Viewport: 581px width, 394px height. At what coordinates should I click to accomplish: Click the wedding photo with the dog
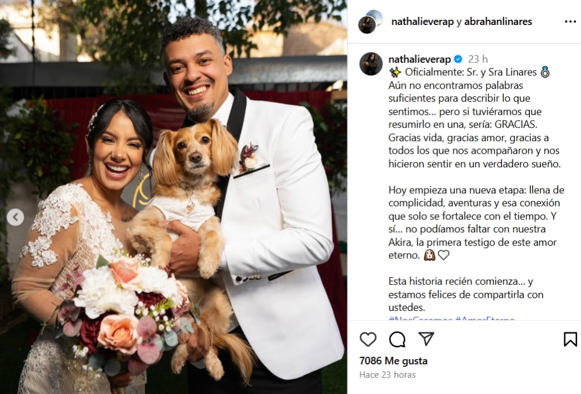pyautogui.click(x=173, y=197)
